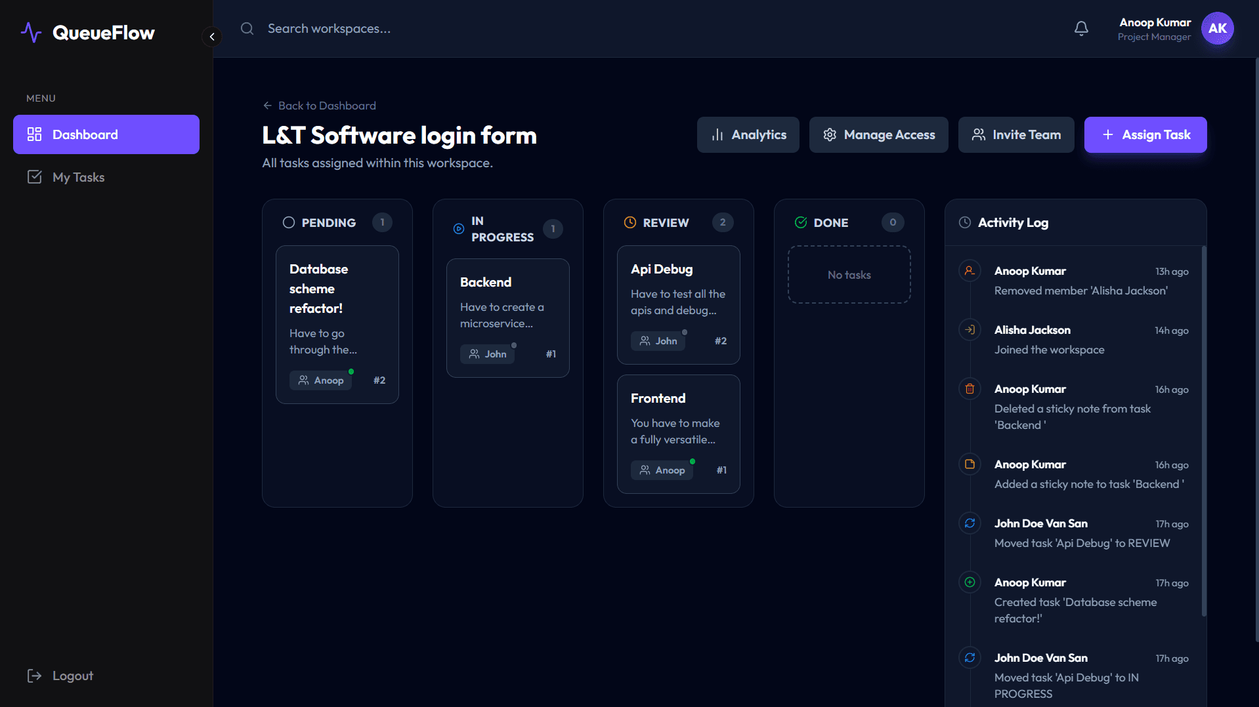1259x707 pixels.
Task: Create a task with Assign Task
Action: click(x=1145, y=134)
